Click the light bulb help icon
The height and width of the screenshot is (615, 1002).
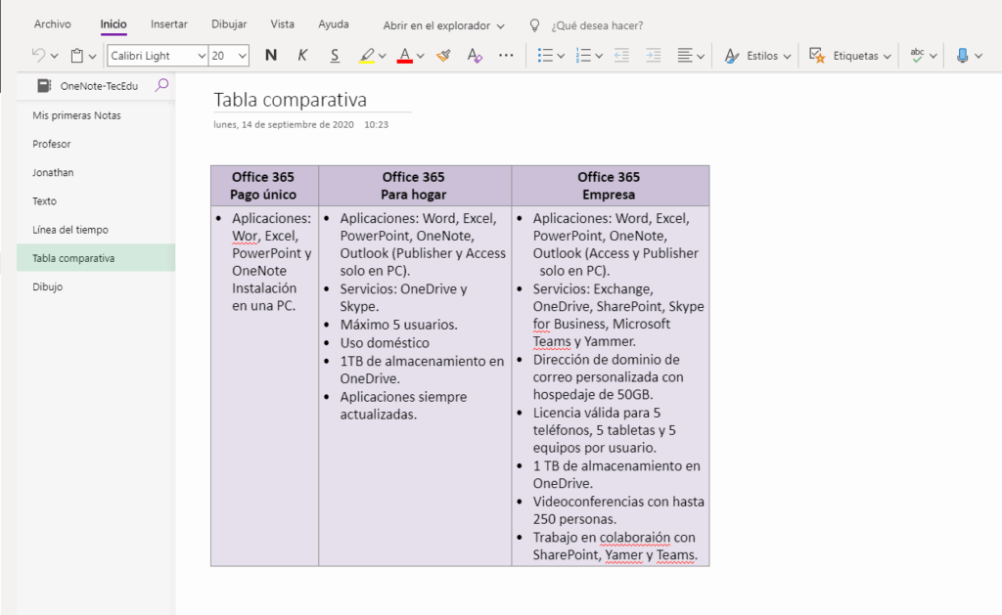(534, 24)
